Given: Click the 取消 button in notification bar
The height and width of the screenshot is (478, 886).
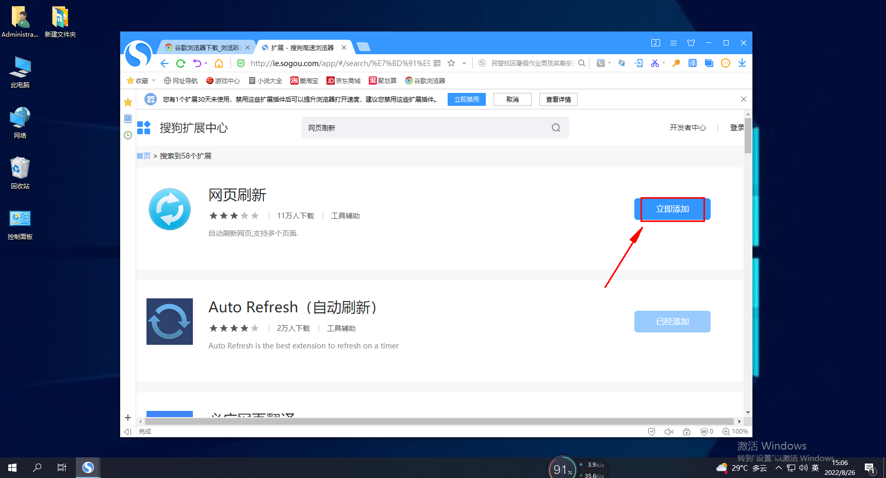Looking at the screenshot, I should 513,99.
